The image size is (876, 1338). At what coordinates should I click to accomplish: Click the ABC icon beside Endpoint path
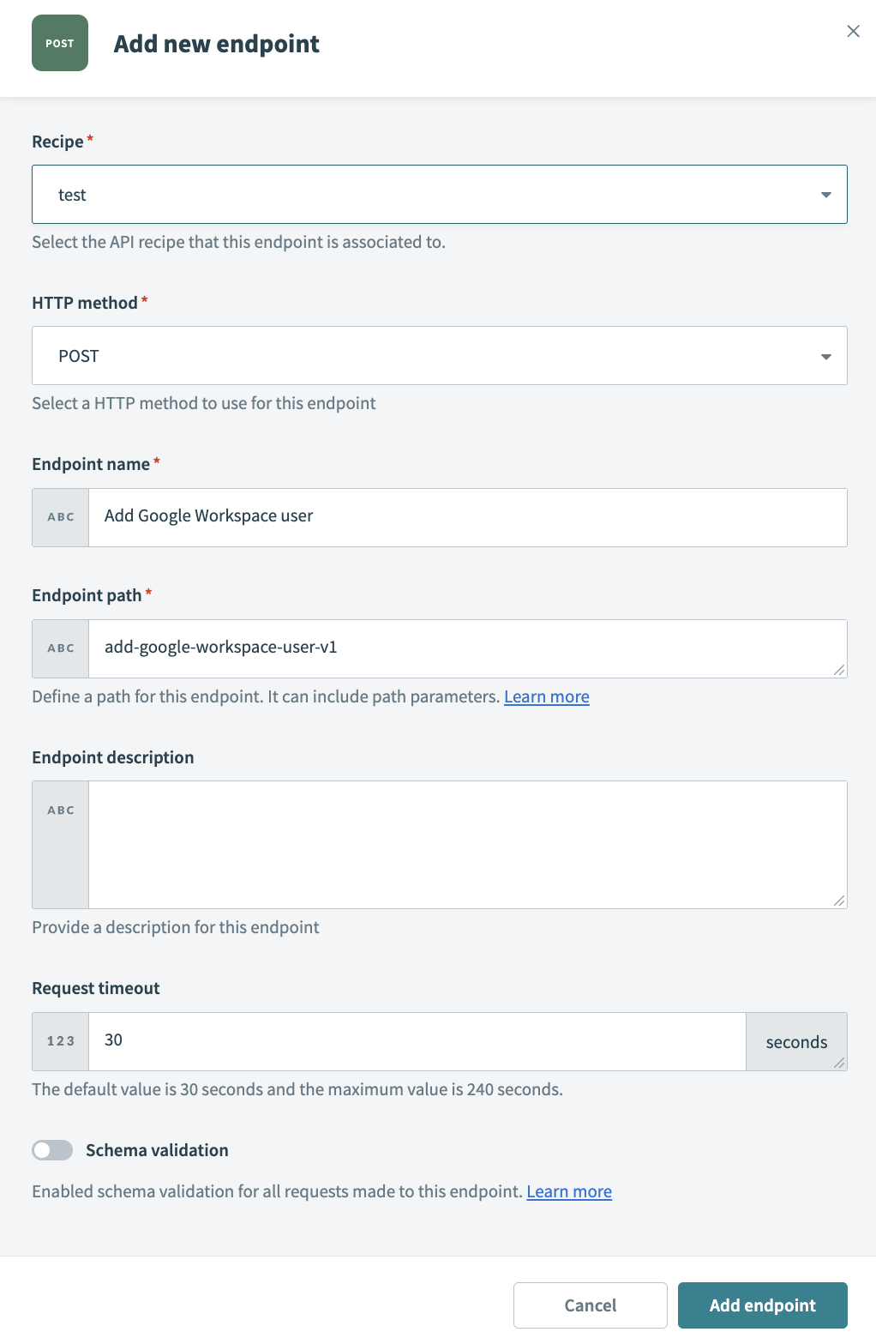59,648
